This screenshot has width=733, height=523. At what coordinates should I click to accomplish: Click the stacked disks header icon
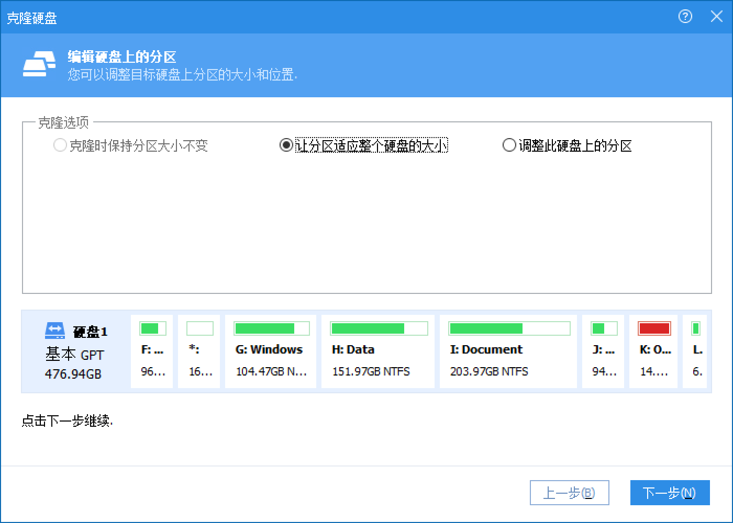[x=39, y=64]
